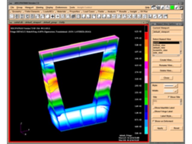
Task: Toggle the Show on Deformed checkbox
Action: pos(163,121)
